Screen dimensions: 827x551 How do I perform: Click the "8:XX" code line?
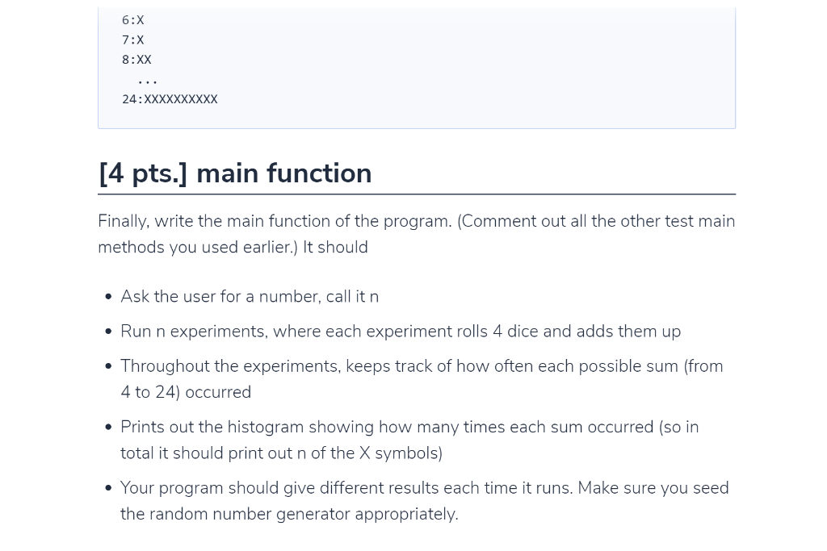click(136, 60)
